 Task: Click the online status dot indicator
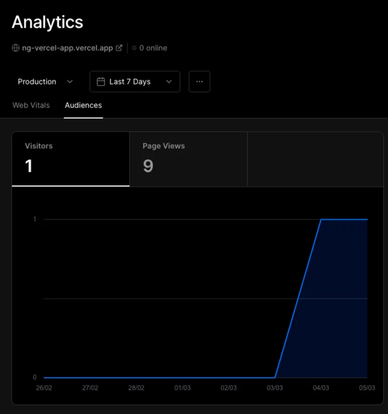click(134, 48)
